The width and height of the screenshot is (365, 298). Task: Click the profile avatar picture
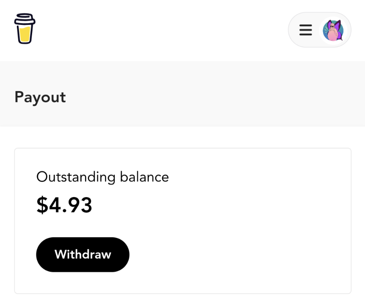coord(333,30)
